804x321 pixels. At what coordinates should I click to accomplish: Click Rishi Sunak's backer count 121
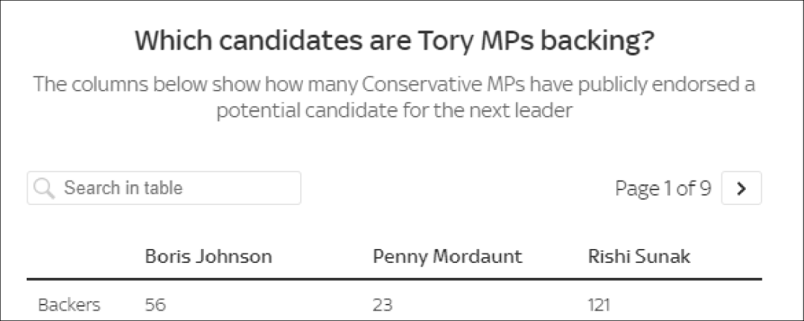tap(599, 305)
